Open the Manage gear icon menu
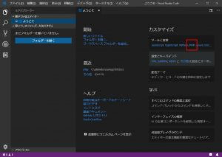222x157 pixels. click(6, 147)
